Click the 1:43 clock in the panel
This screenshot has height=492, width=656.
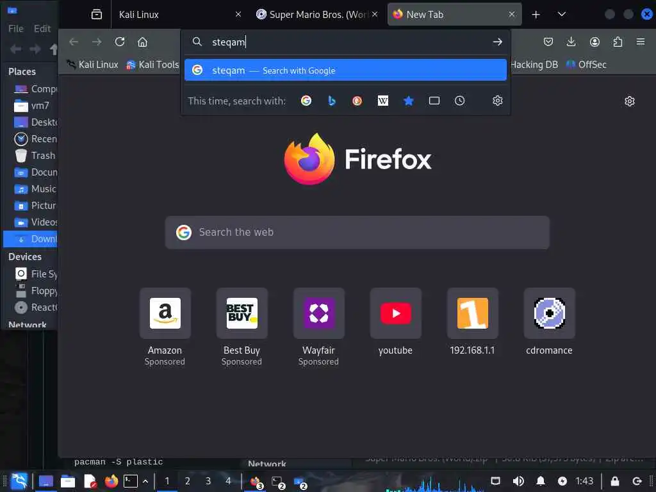click(584, 481)
